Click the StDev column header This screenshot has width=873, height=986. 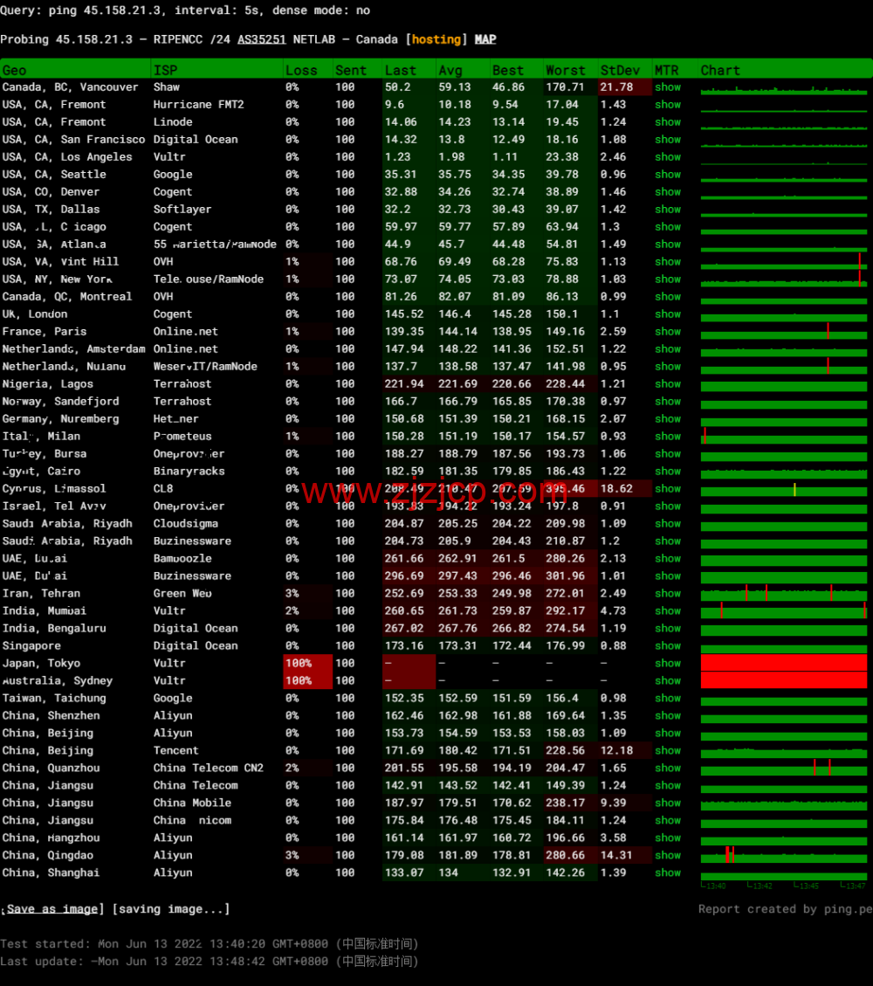(620, 70)
